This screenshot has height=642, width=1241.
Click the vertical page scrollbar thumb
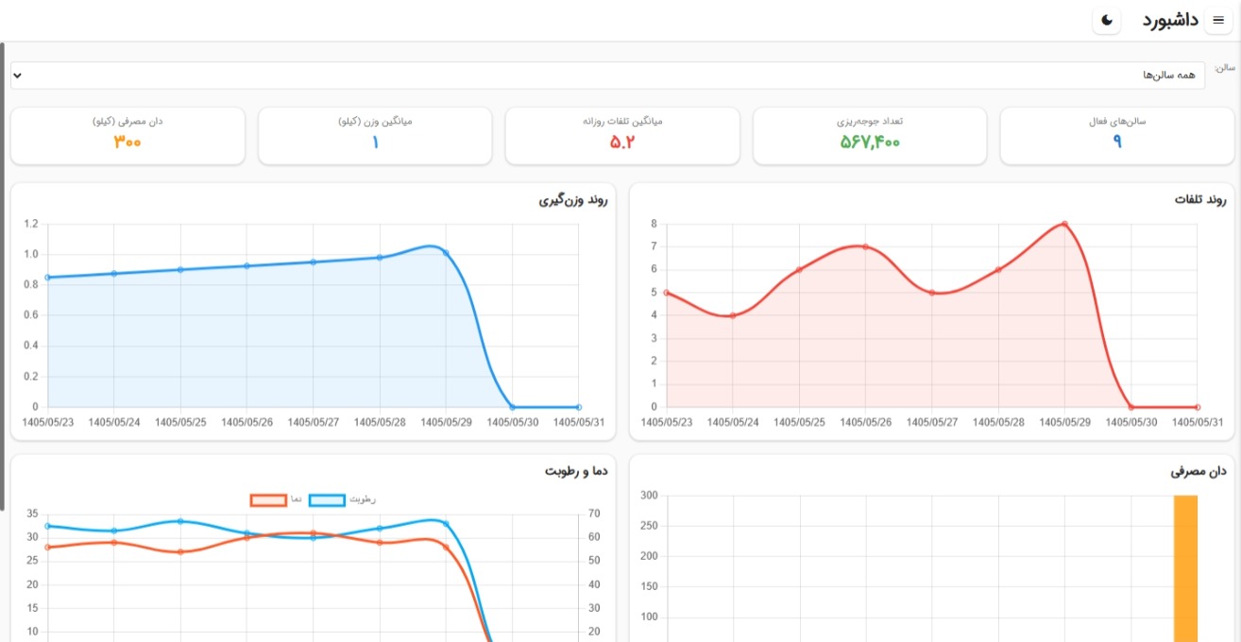[x=3, y=276]
